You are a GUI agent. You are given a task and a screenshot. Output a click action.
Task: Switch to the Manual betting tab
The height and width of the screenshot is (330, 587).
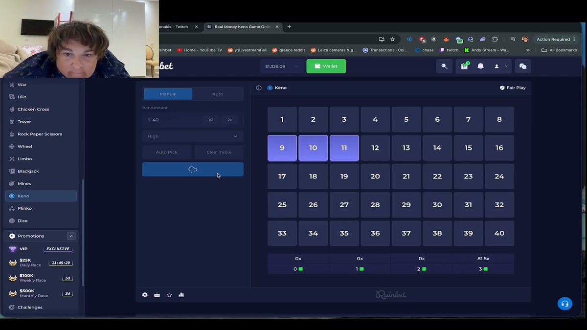click(x=168, y=94)
